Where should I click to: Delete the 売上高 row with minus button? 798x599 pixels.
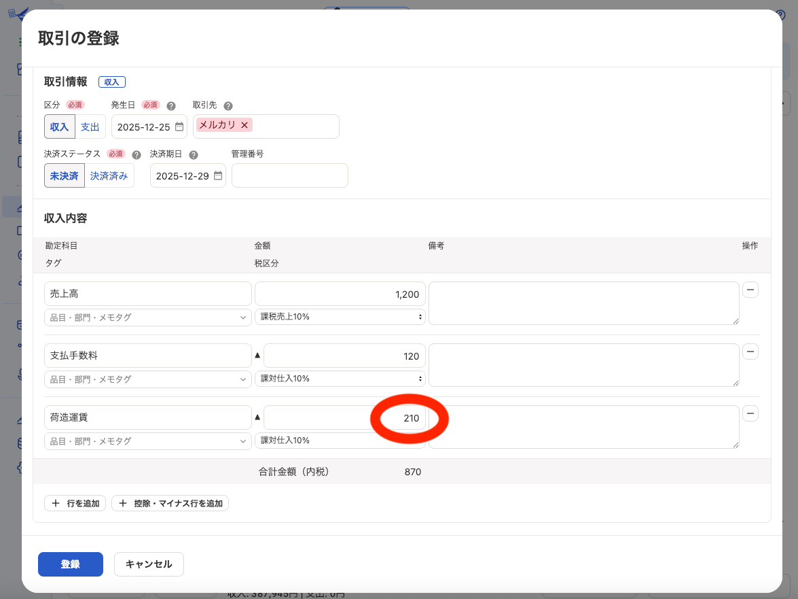click(x=750, y=290)
